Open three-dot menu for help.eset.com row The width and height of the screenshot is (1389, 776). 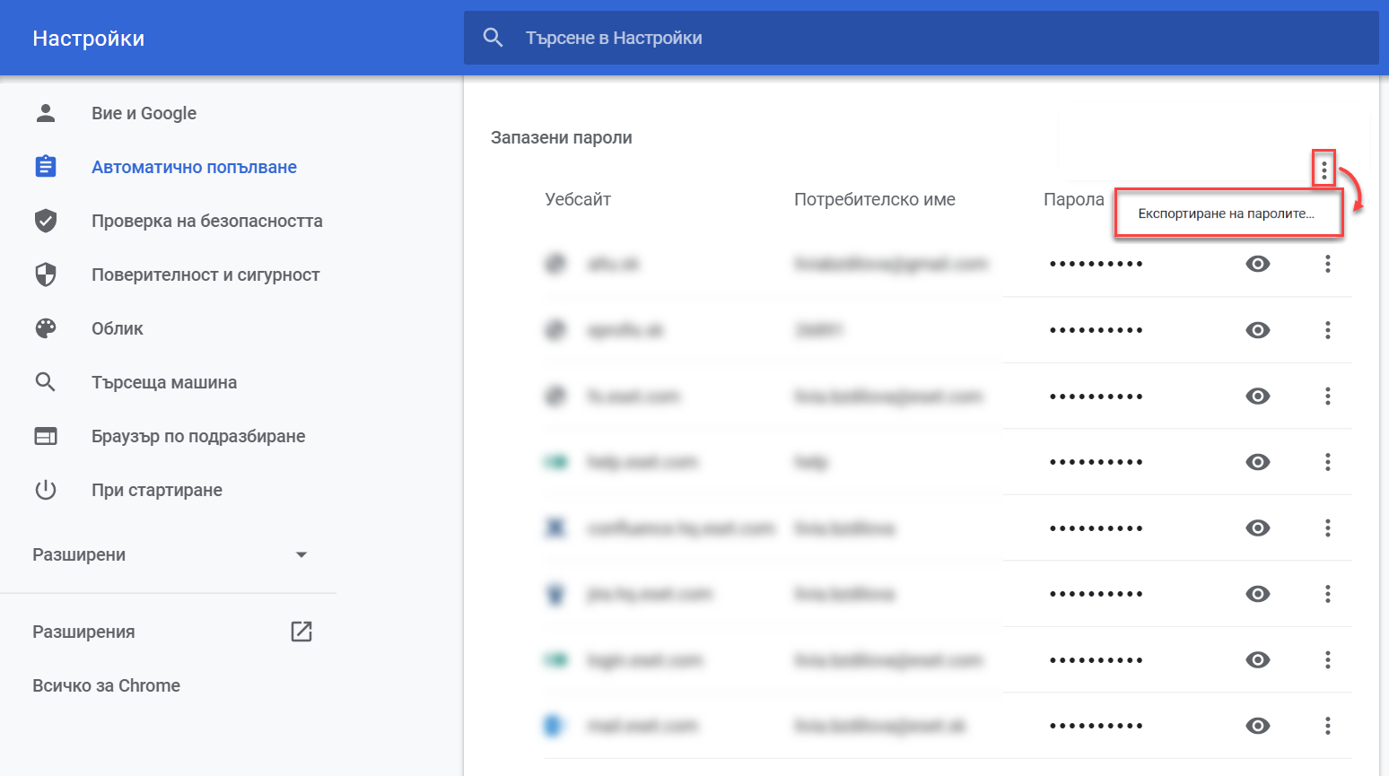pos(1328,462)
